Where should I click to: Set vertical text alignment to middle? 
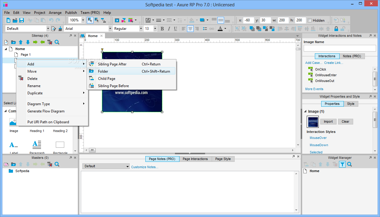point(221,20)
